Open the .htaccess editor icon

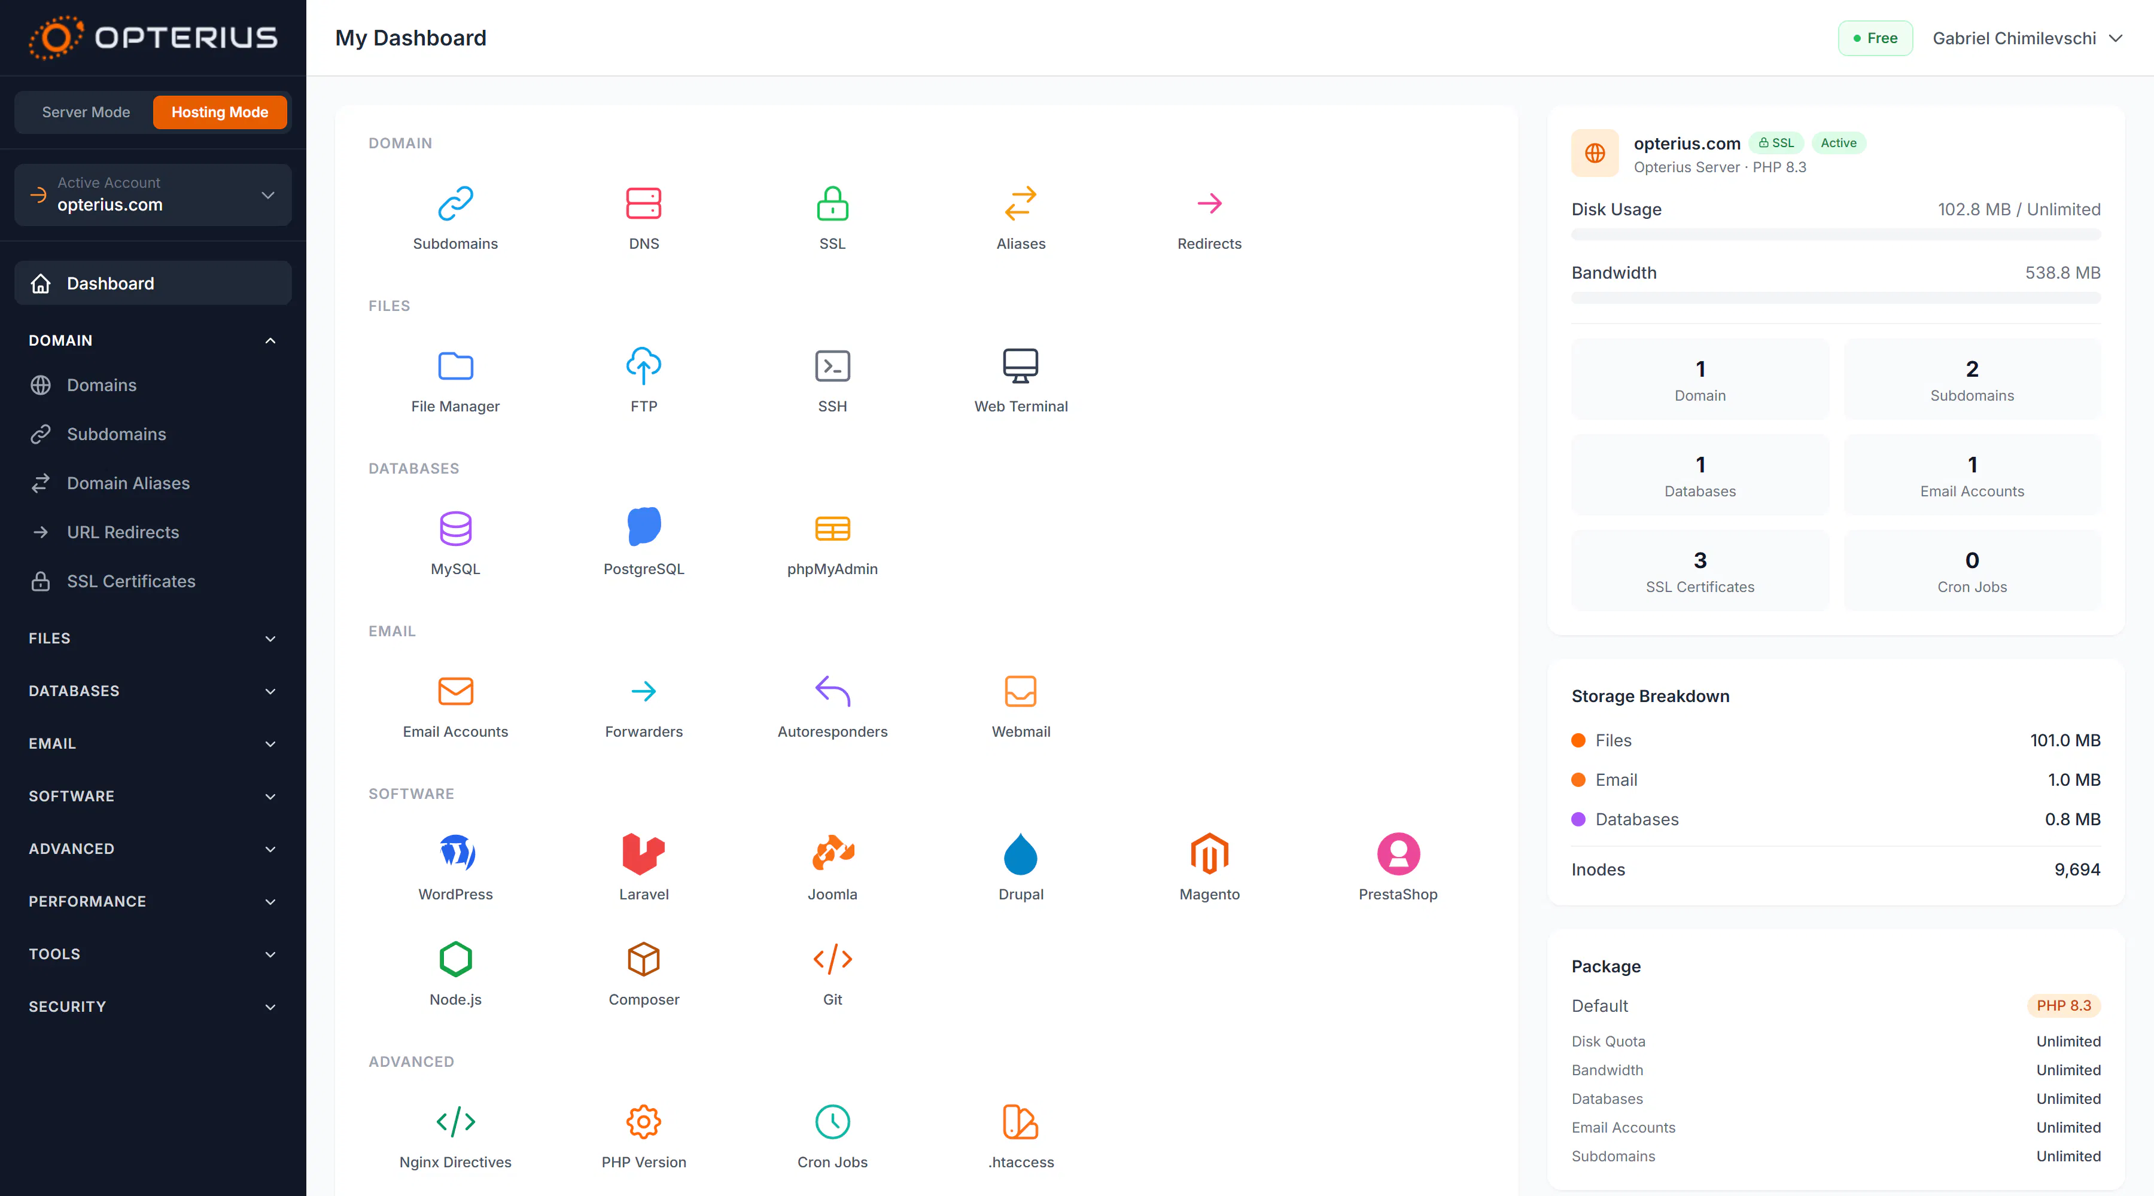tap(1020, 1122)
